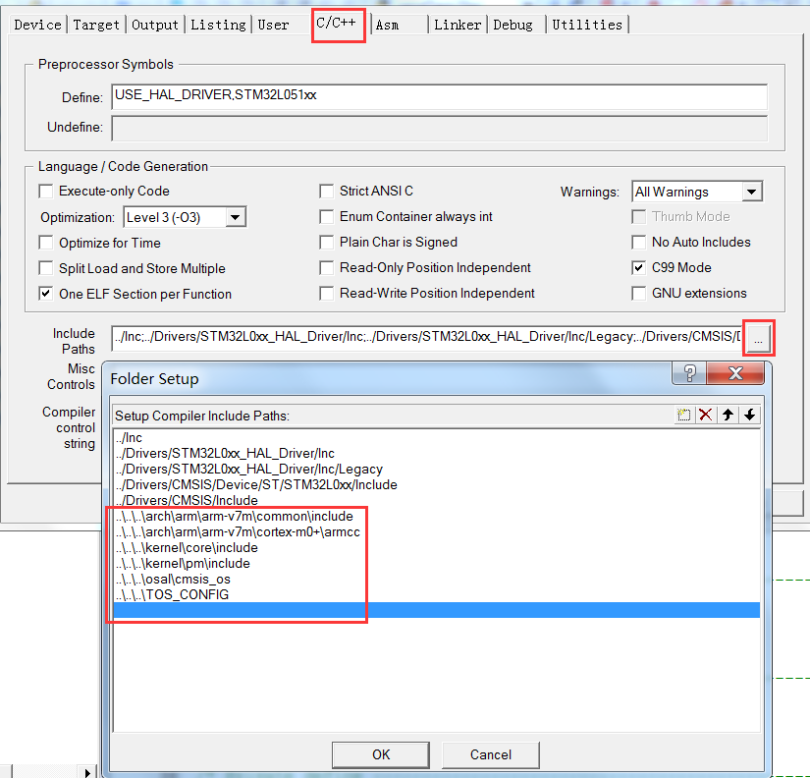Select ../Drivers/STM32L0xx_HAL_Driver/Inc path

point(437,454)
